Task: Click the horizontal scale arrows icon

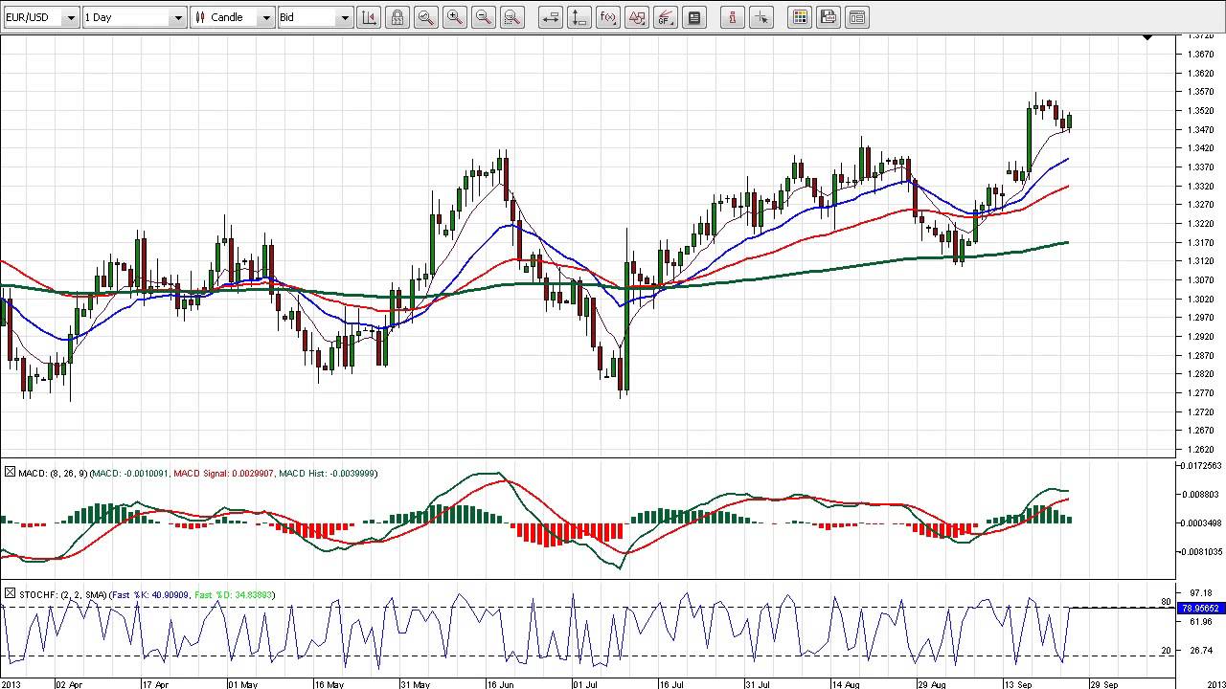Action: (551, 17)
